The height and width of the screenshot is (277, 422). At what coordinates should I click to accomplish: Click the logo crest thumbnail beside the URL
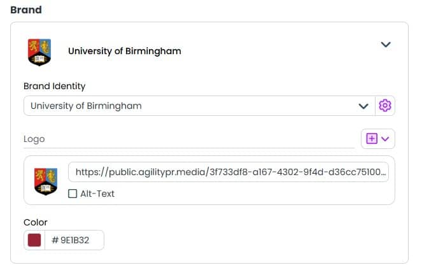(46, 181)
